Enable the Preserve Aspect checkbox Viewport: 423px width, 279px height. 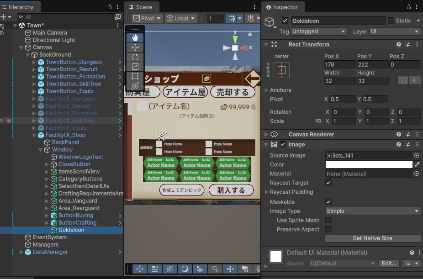(328, 229)
